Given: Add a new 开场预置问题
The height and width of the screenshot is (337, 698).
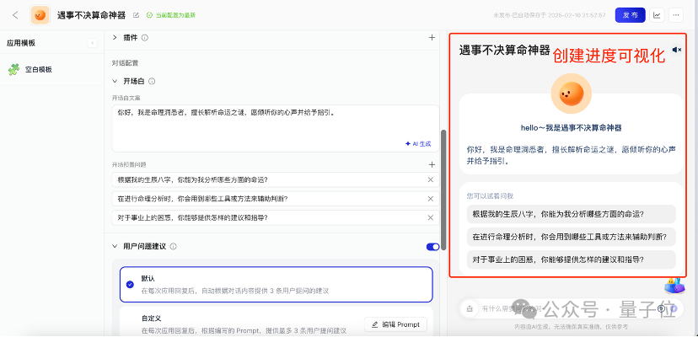Looking at the screenshot, I should coord(432,165).
